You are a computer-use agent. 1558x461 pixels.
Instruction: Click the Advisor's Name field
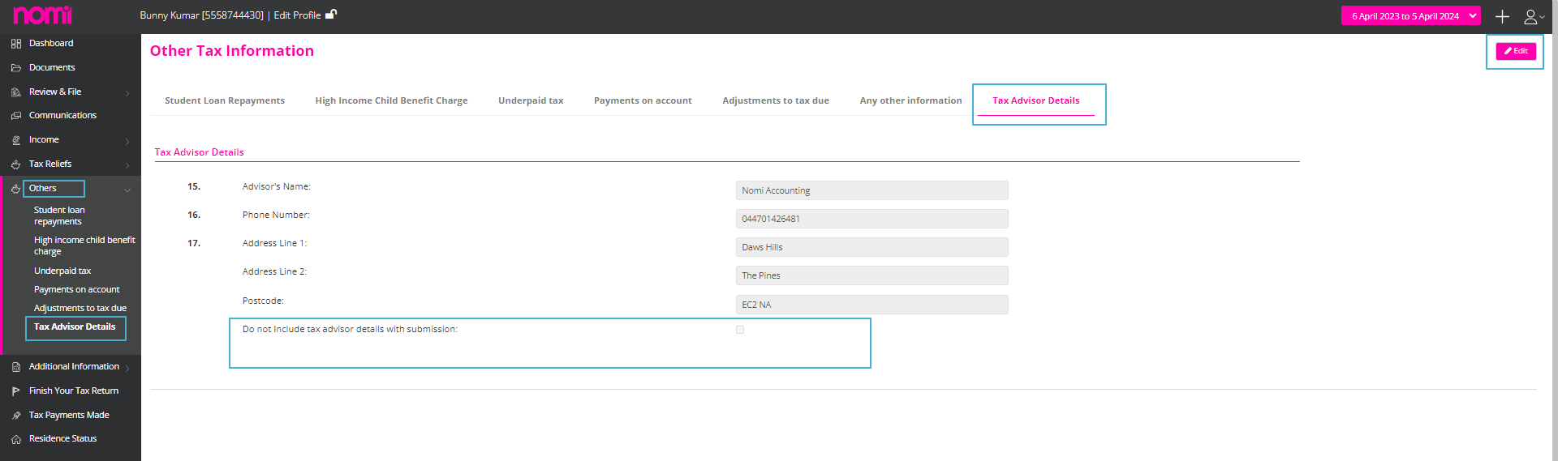872,190
